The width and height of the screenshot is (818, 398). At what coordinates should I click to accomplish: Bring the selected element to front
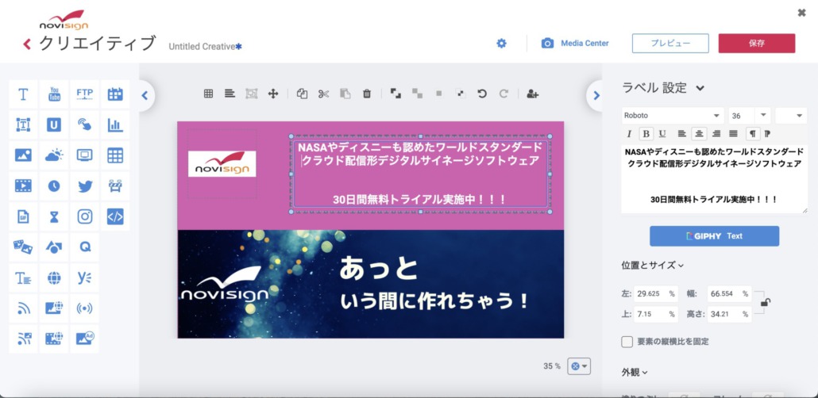[x=396, y=94]
